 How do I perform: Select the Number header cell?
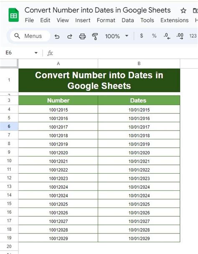click(58, 100)
